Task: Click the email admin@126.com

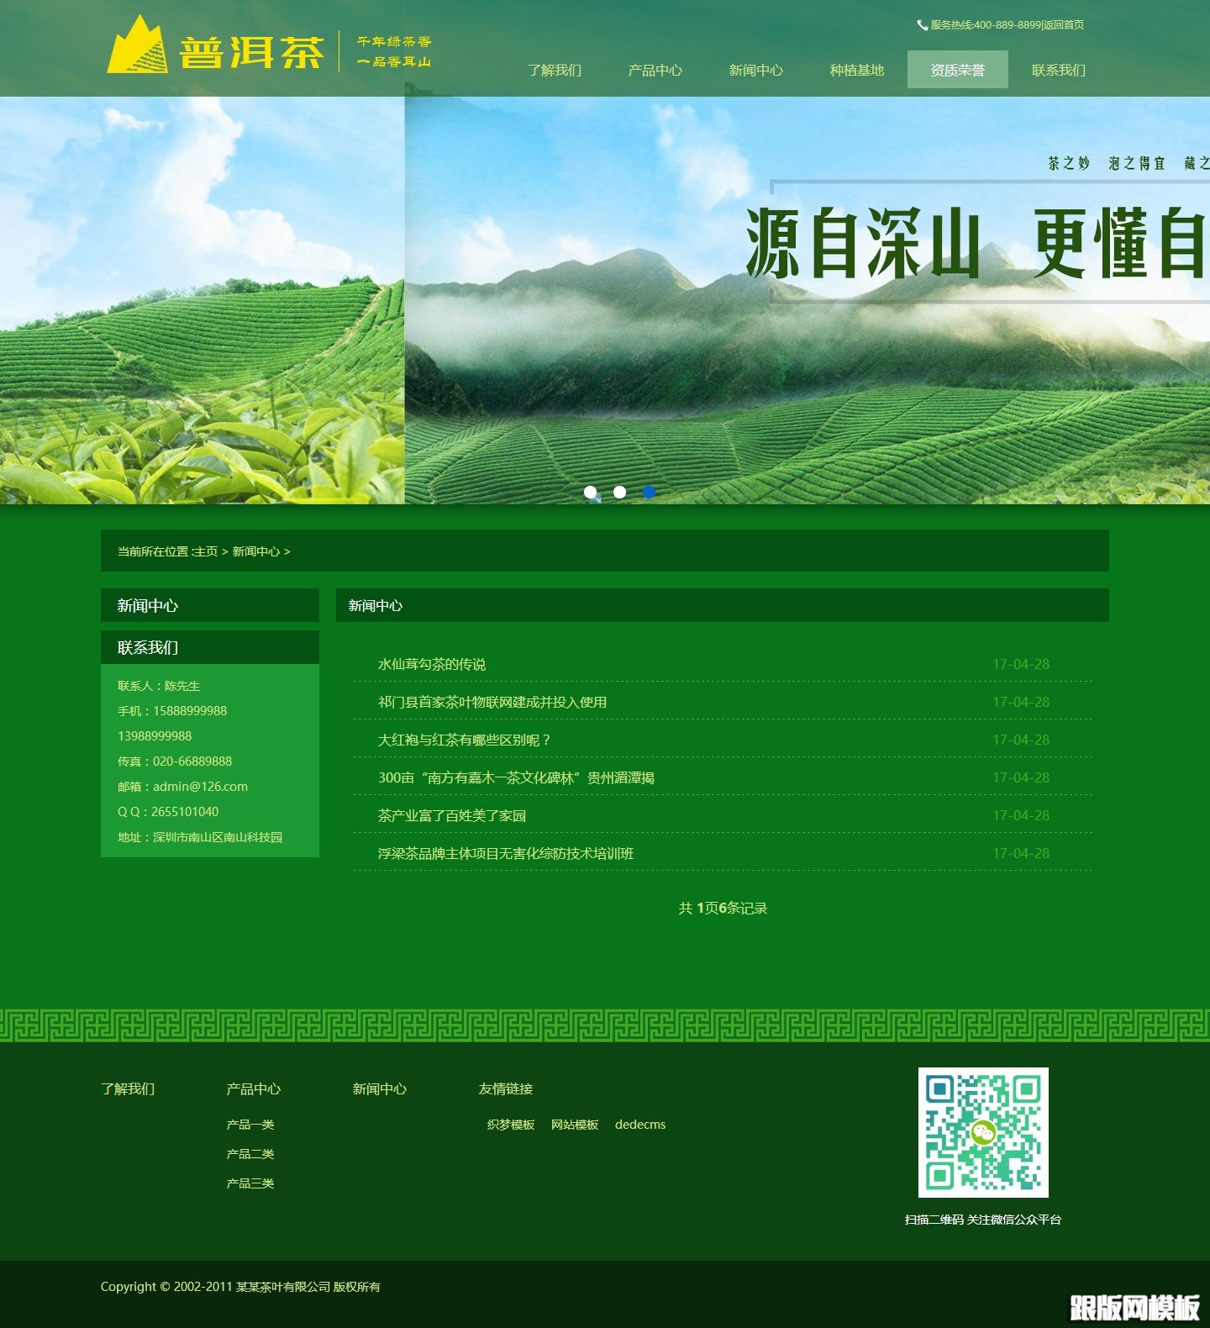Action: 200,787
